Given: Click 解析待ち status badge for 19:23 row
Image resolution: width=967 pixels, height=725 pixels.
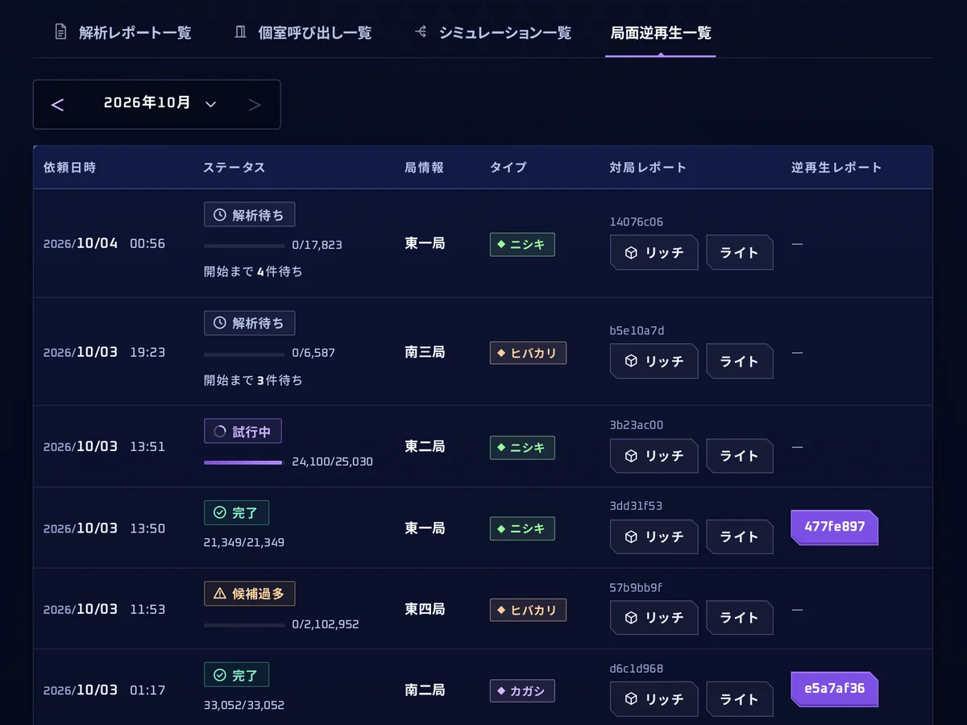Looking at the screenshot, I should [x=250, y=323].
